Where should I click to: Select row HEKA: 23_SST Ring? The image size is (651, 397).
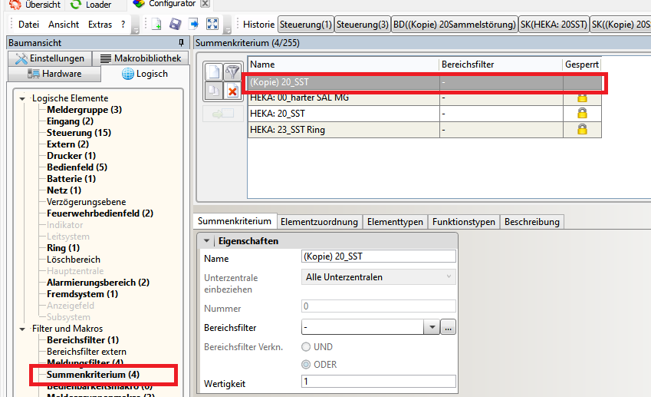(x=424, y=130)
